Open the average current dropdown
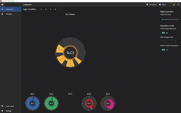This screenshot has height=113, width=181. (169, 41)
